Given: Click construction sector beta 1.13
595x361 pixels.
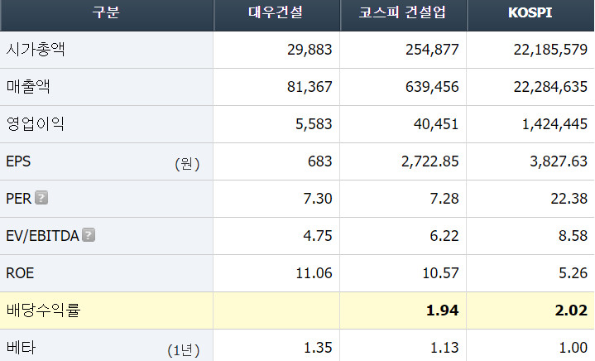Looking at the screenshot, I should pyautogui.click(x=444, y=347).
